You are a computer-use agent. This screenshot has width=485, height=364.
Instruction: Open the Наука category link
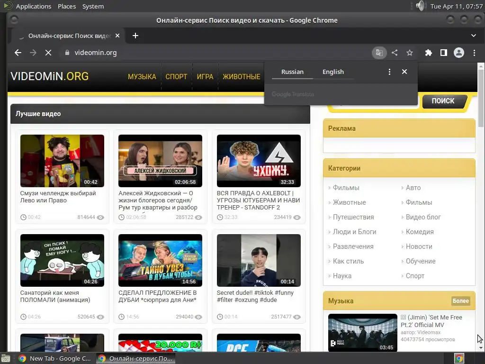tap(342, 276)
